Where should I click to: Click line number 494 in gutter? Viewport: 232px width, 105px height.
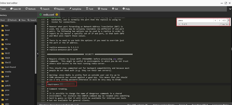pyautogui.click(x=43, y=54)
